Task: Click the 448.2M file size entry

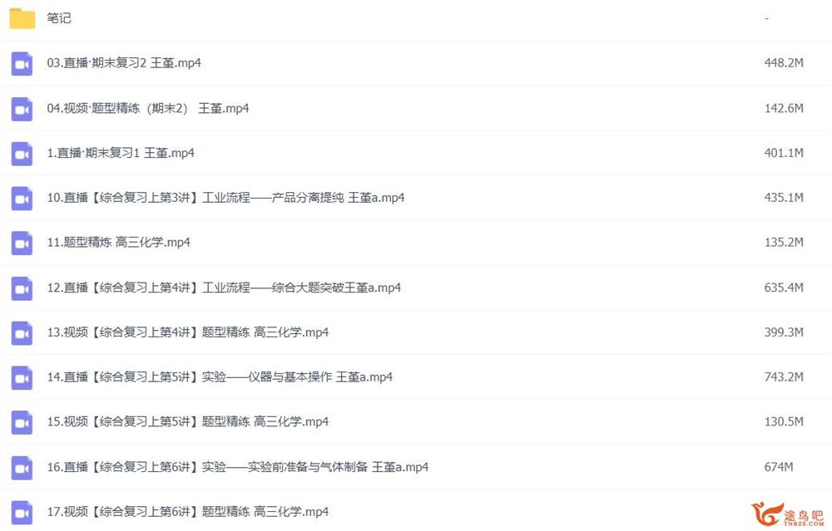Action: (784, 62)
